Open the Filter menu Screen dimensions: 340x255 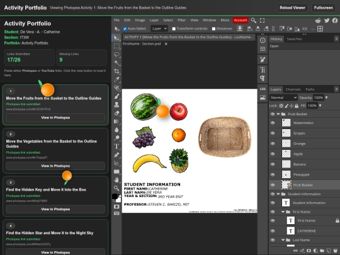[181, 20]
